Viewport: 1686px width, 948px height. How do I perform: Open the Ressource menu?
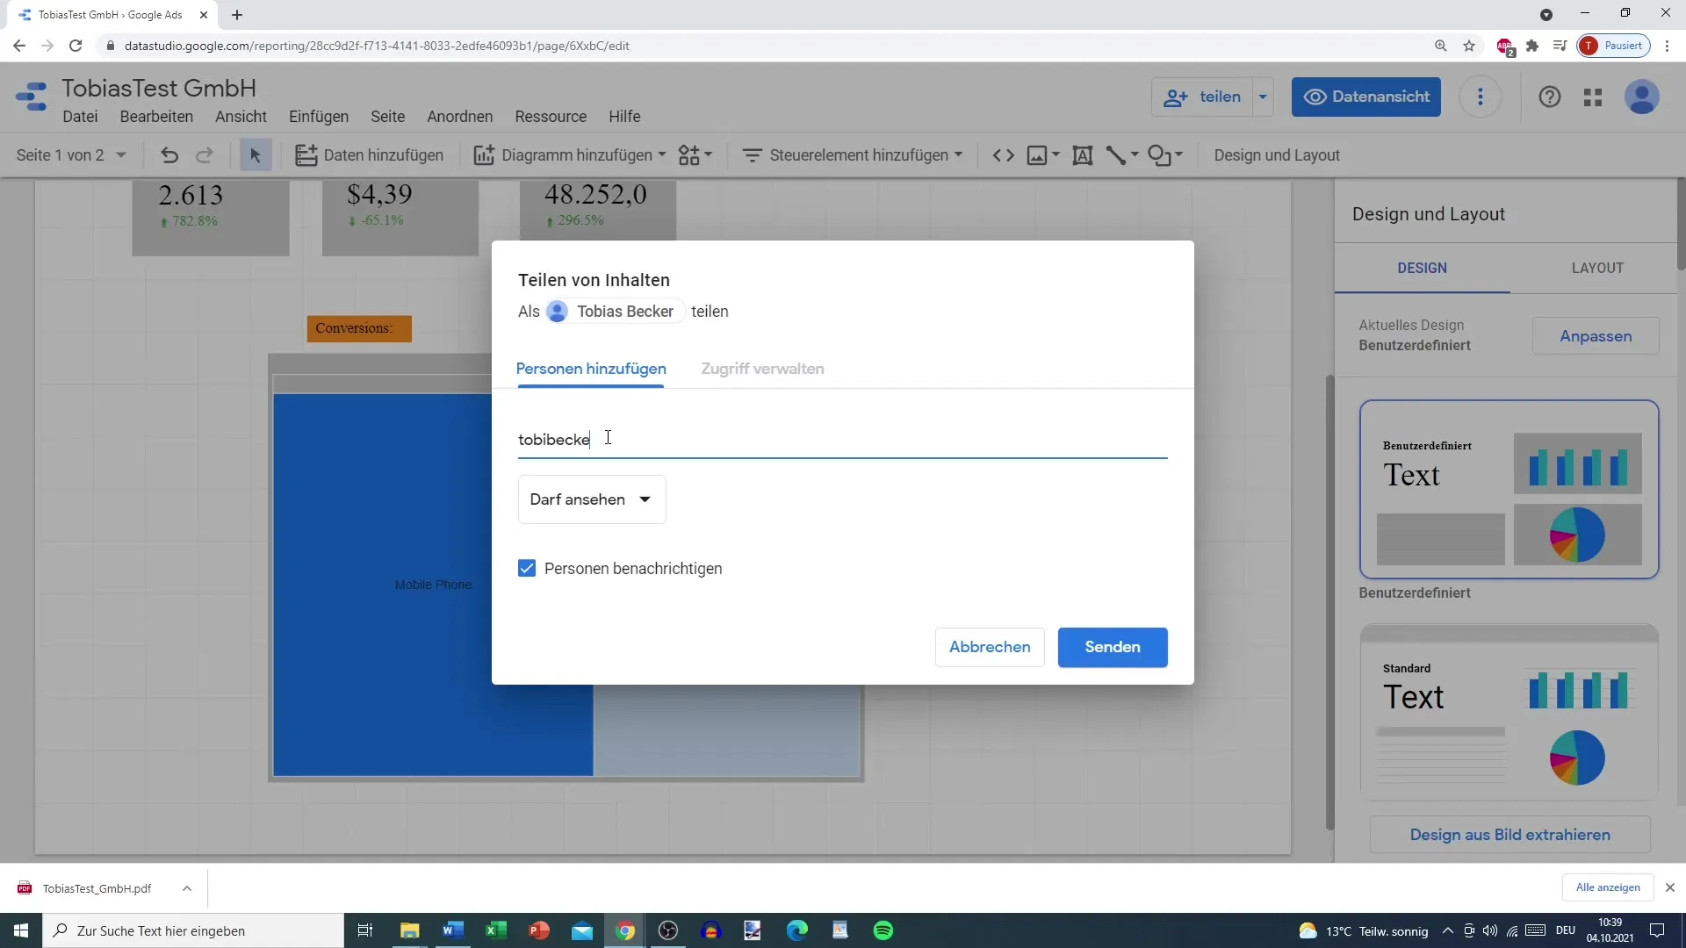[551, 117]
